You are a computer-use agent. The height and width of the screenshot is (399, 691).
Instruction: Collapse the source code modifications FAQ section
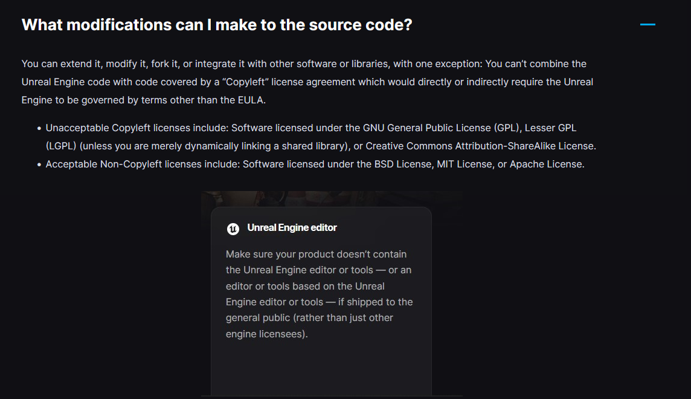click(648, 25)
